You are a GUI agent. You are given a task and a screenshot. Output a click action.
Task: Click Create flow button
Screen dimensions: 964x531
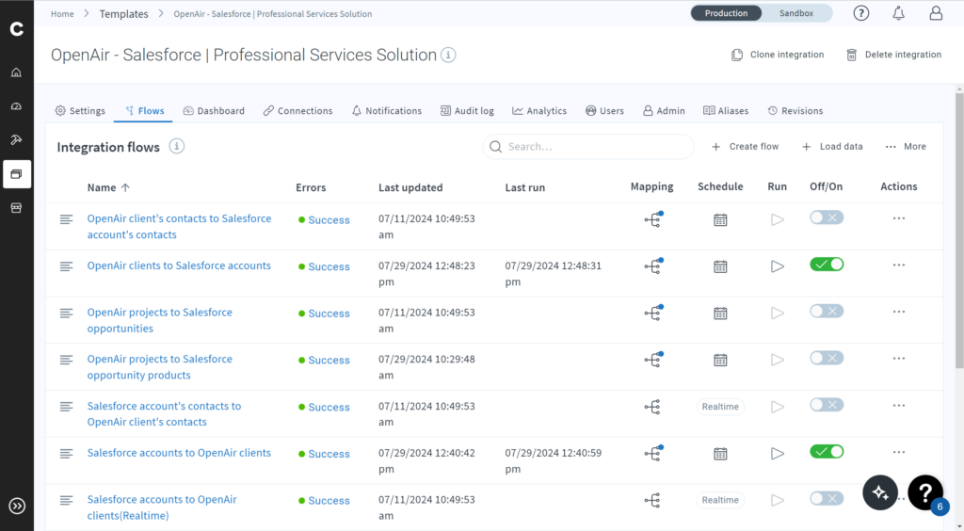[745, 146]
